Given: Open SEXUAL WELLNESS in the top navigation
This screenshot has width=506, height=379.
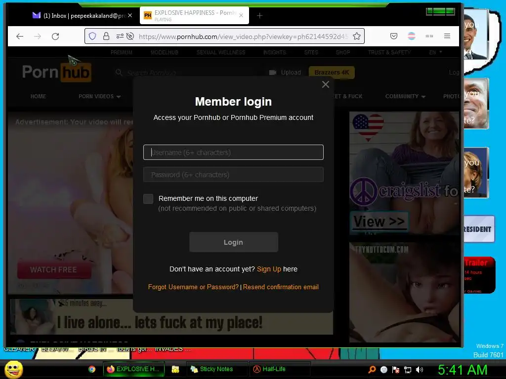Looking at the screenshot, I should pos(221,52).
